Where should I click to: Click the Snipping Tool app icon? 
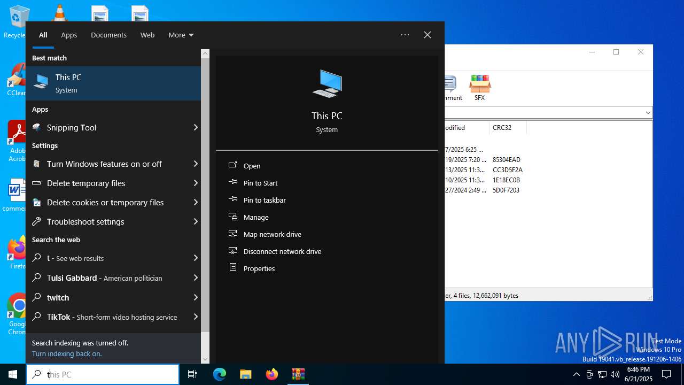click(x=37, y=127)
